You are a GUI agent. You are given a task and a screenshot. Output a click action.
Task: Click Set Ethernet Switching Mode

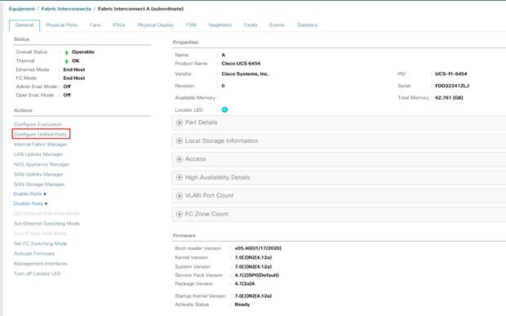(x=47, y=224)
